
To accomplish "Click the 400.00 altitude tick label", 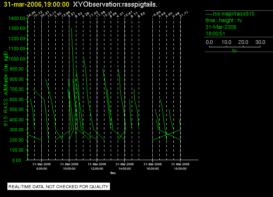I will pyautogui.click(x=17, y=120).
